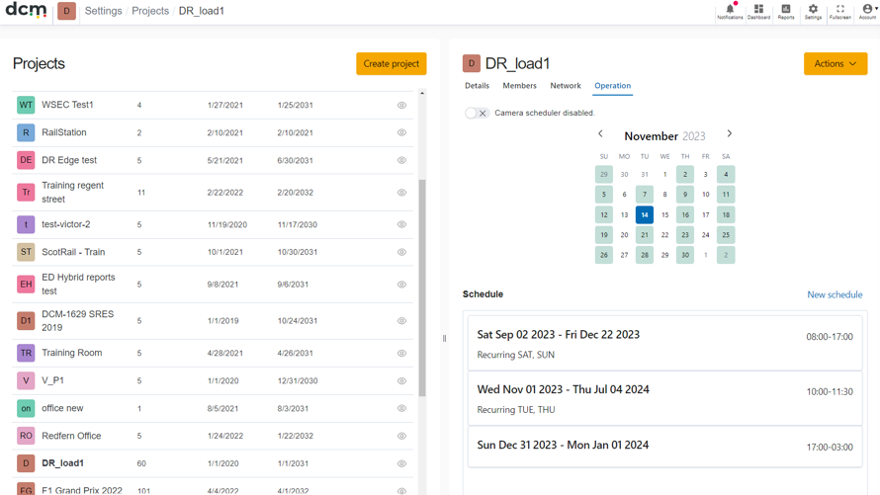Open the Reports icon
The width and height of the screenshot is (880, 495).
(786, 11)
